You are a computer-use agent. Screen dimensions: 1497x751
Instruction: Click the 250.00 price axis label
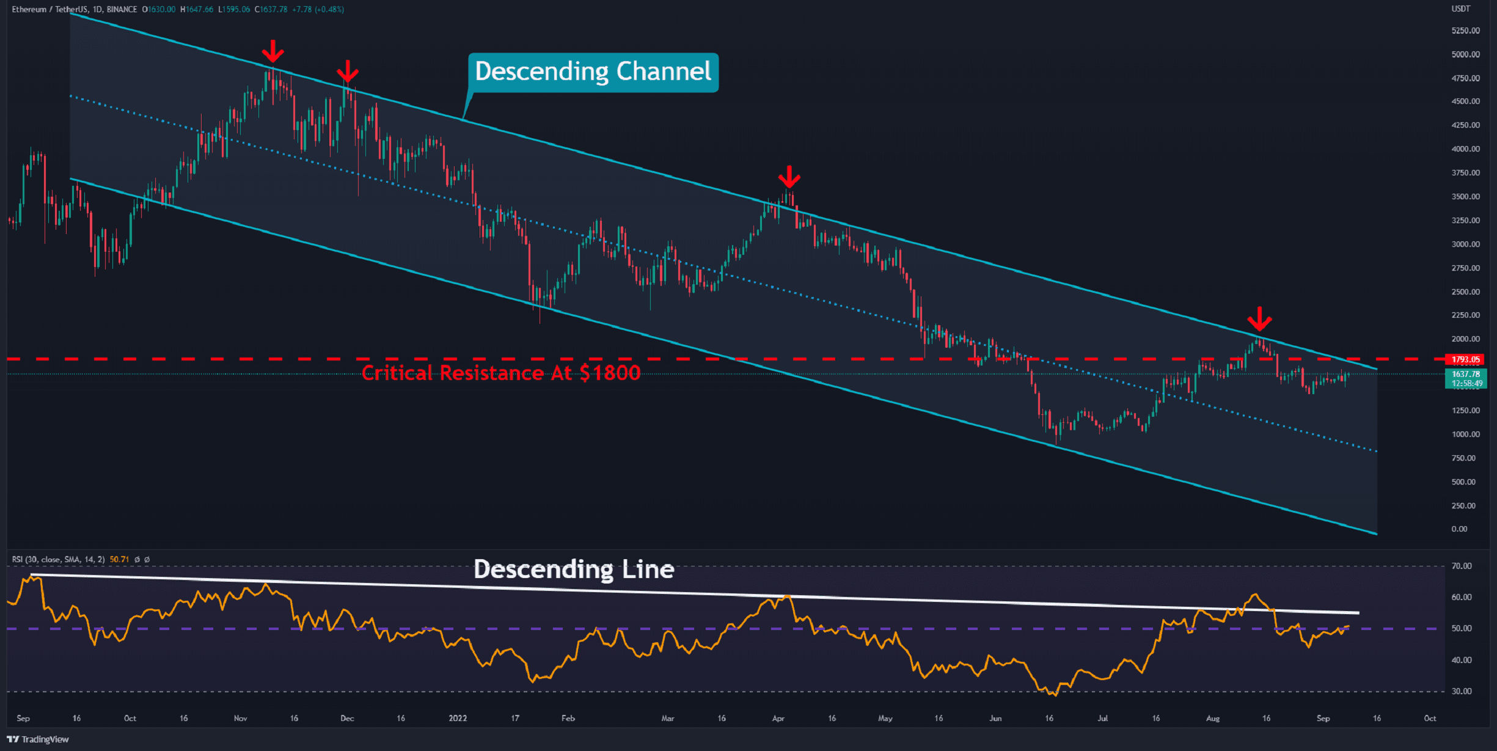(x=1463, y=506)
